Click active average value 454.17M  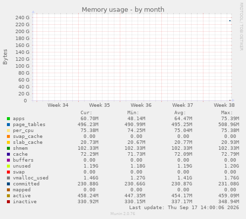[x=182, y=196]
